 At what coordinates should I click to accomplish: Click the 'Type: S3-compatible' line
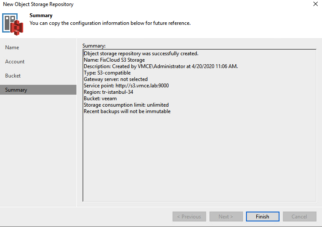107,73
